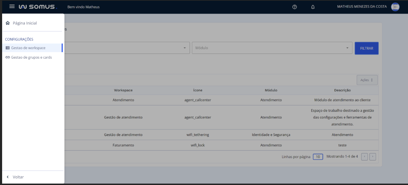Click the link icon beside Gestao de grupos e cards
Viewport: 408px width, 185px height.
tap(7, 57)
